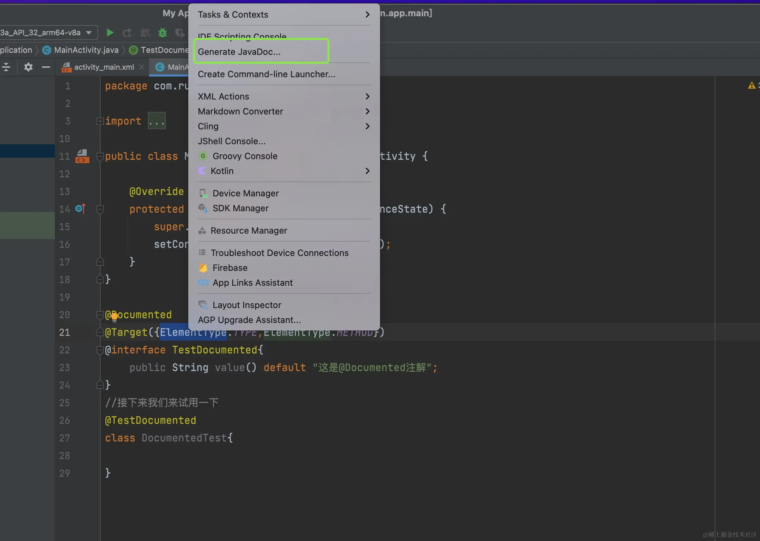Click Apply Changes and Restart Activity icon
This screenshot has width=760, height=541.
127,33
